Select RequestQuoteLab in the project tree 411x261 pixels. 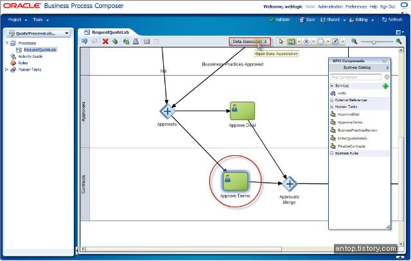click(40, 50)
